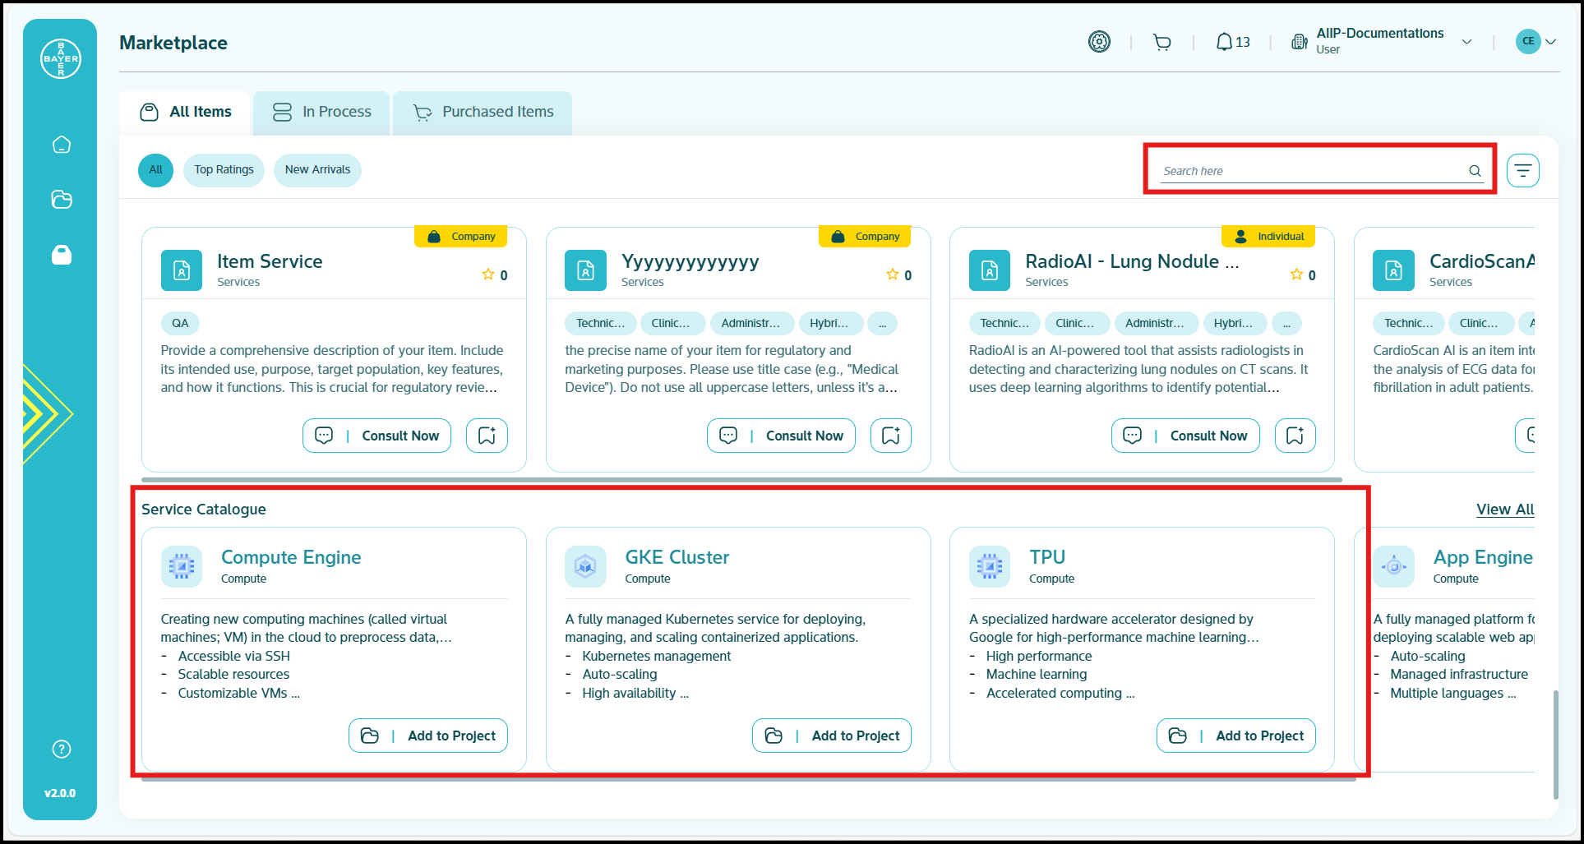
Task: Select the Top Ratings filter chip
Action: coord(224,170)
